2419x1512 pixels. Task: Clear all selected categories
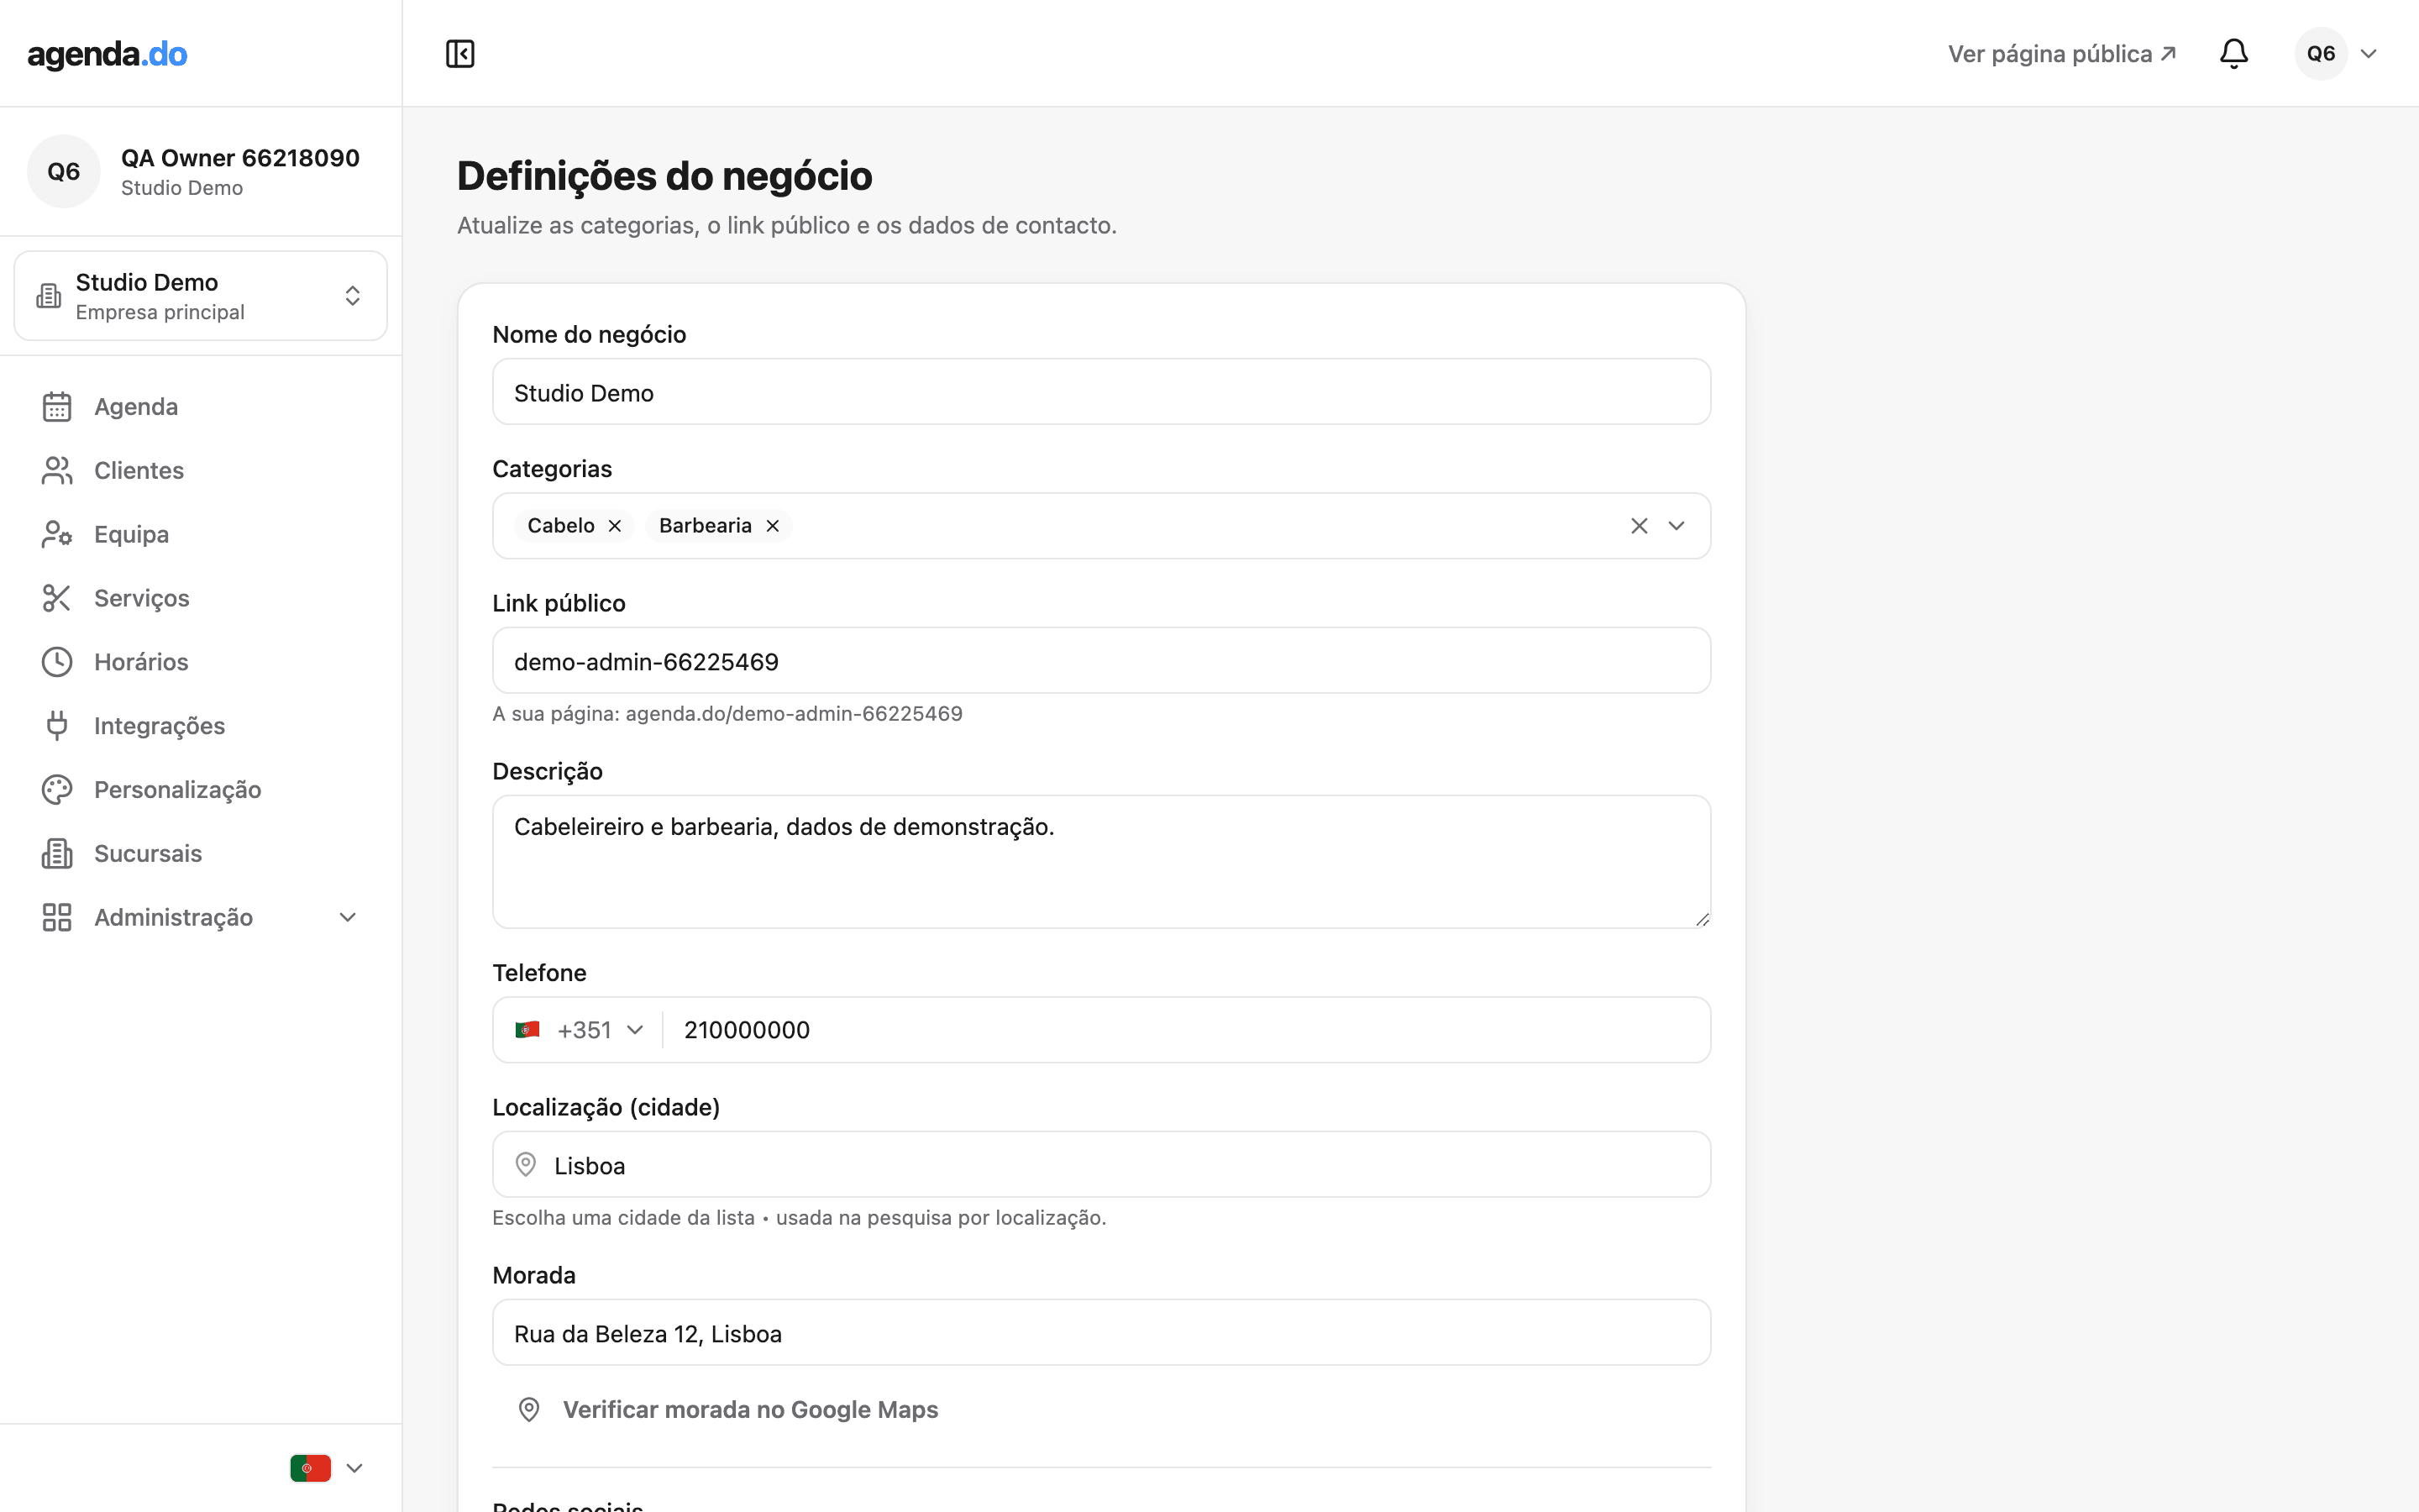click(1640, 526)
